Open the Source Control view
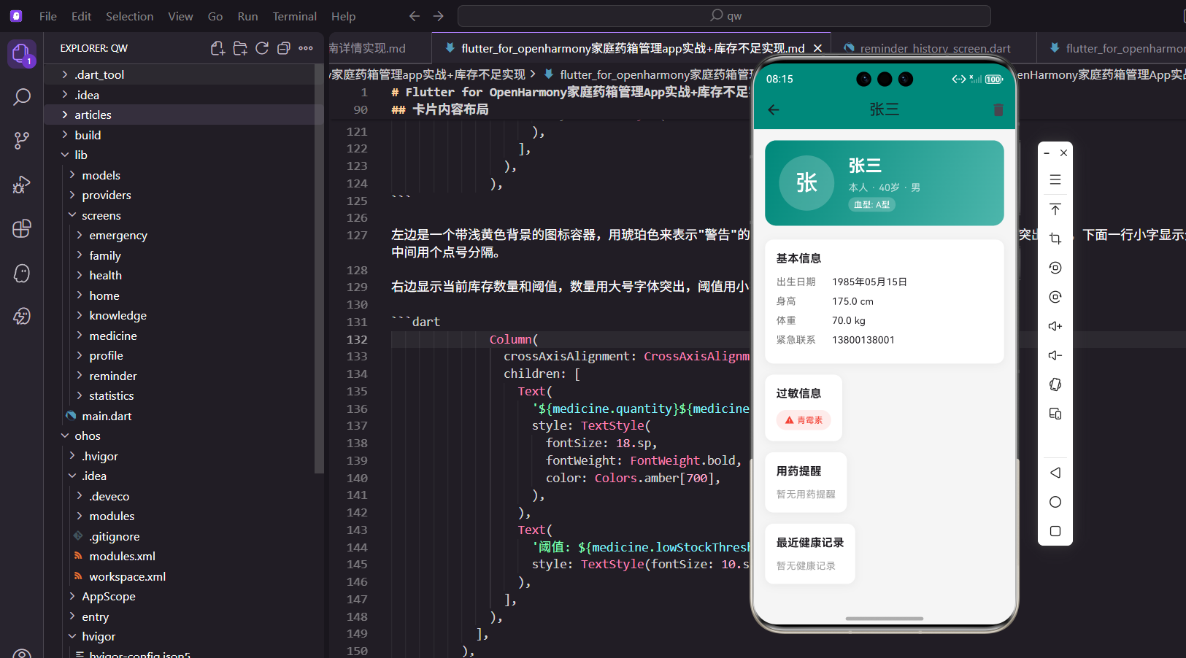Screen dimensions: 1186x658 tap(22, 140)
